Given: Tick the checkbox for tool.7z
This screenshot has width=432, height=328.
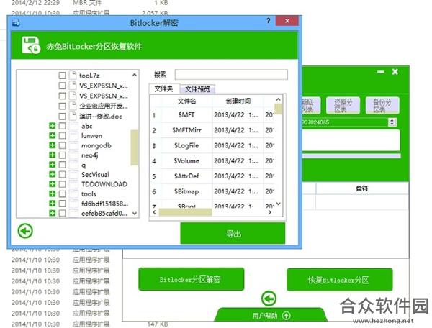Looking at the screenshot, I should click(62, 76).
